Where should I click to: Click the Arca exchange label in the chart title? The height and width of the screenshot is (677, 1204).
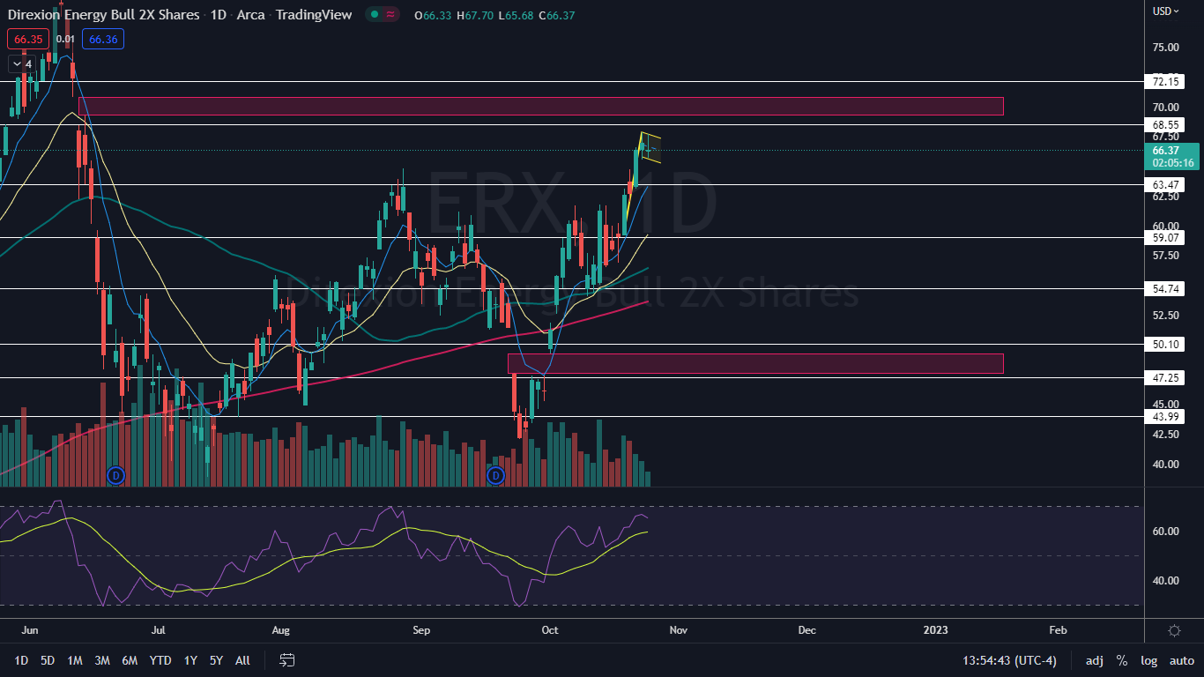click(252, 15)
